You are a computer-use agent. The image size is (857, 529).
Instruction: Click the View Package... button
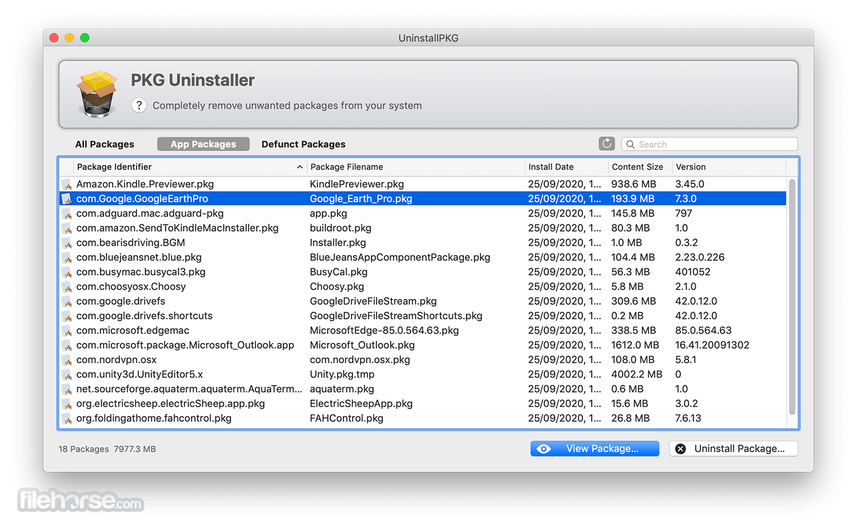[595, 449]
